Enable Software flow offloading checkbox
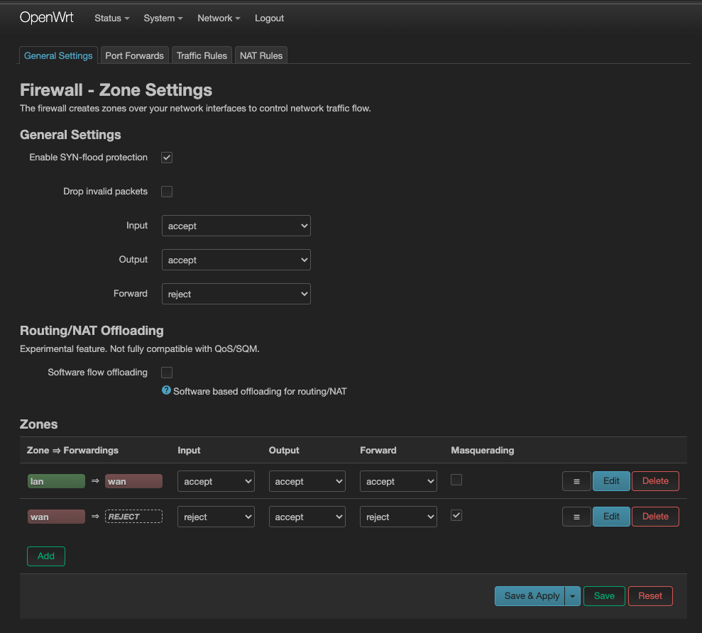702x633 pixels. coord(167,373)
